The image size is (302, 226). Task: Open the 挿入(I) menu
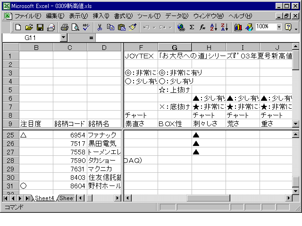pyautogui.click(x=101, y=16)
